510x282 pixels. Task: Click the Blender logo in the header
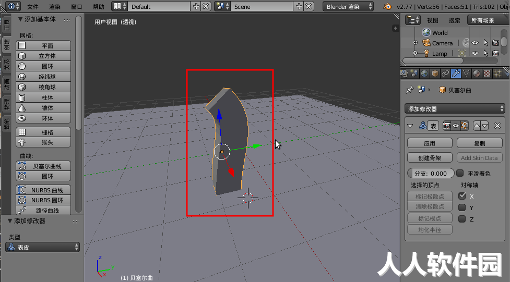click(x=387, y=6)
